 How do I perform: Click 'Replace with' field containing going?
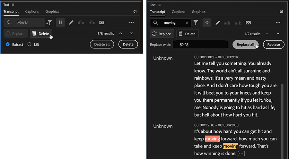click(200, 45)
